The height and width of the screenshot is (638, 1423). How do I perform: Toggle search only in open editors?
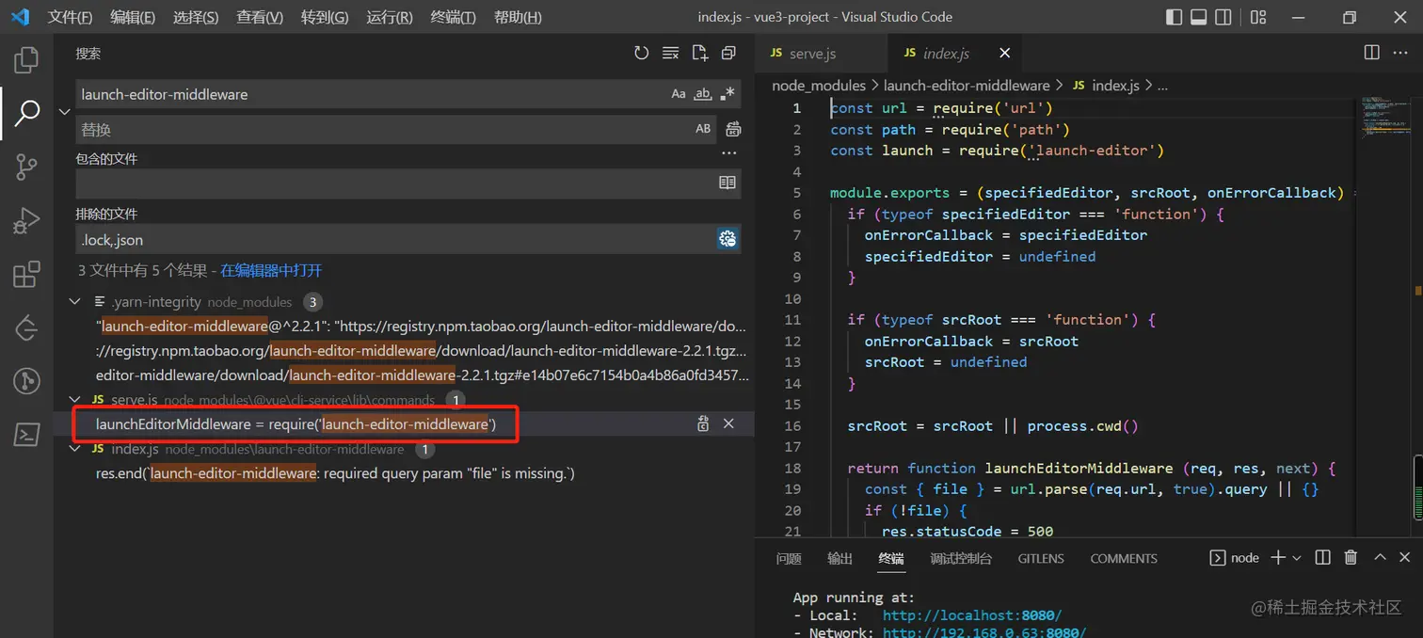[727, 183]
